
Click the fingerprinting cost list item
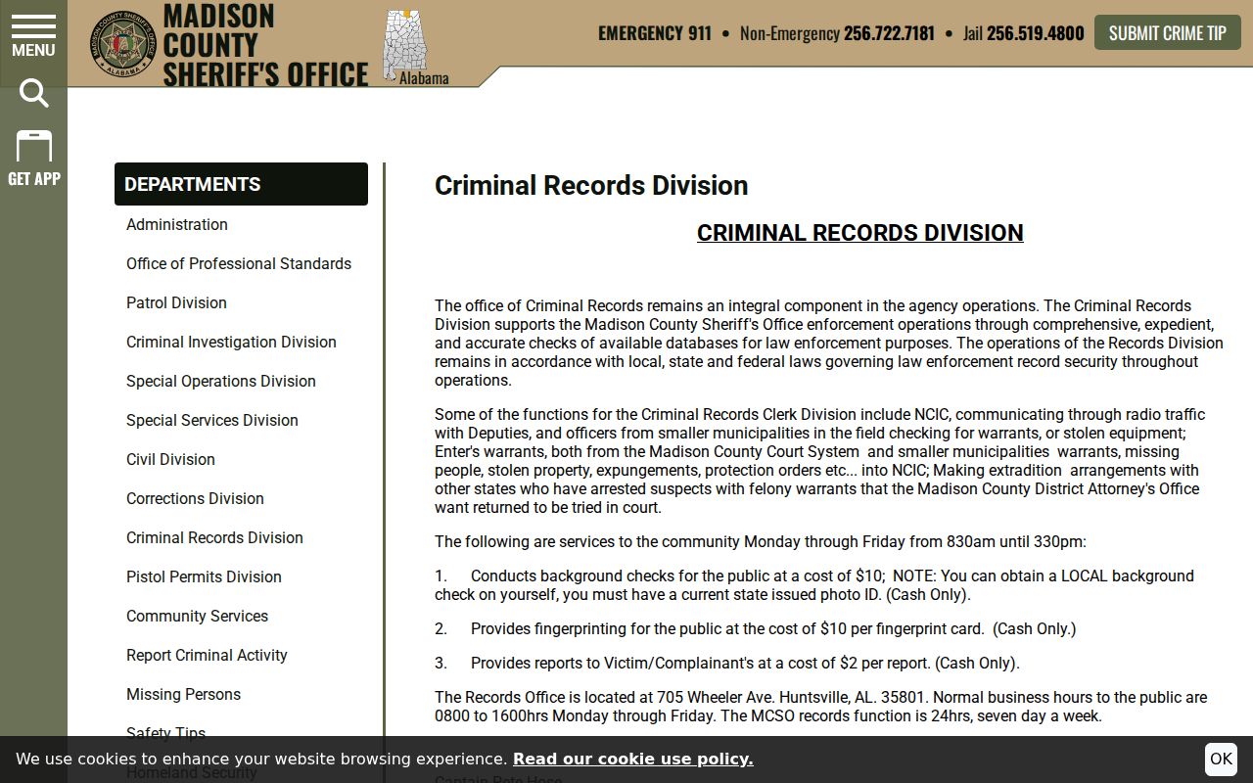(x=756, y=628)
